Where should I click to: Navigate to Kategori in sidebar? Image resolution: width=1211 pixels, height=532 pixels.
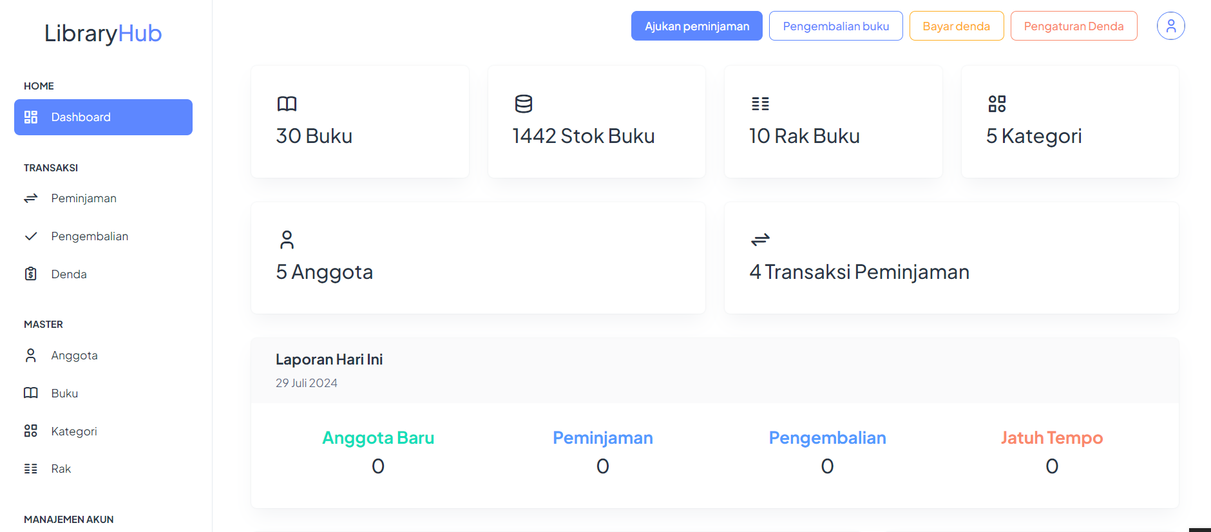point(74,432)
